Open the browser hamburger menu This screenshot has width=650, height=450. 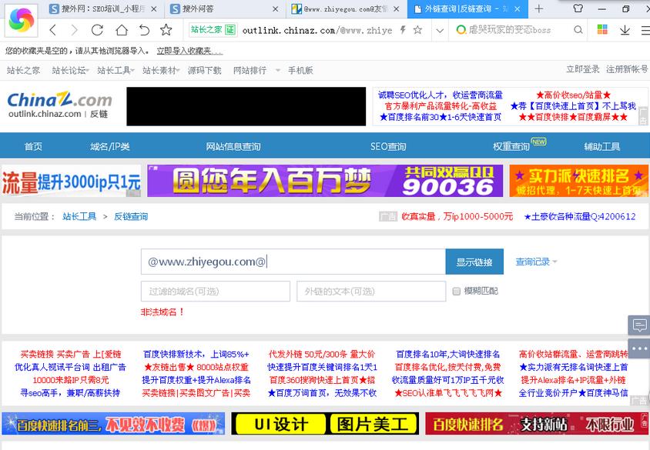645,30
